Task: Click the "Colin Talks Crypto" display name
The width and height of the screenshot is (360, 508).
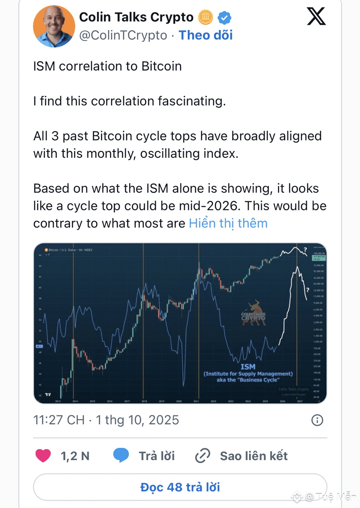Action: 136,17
